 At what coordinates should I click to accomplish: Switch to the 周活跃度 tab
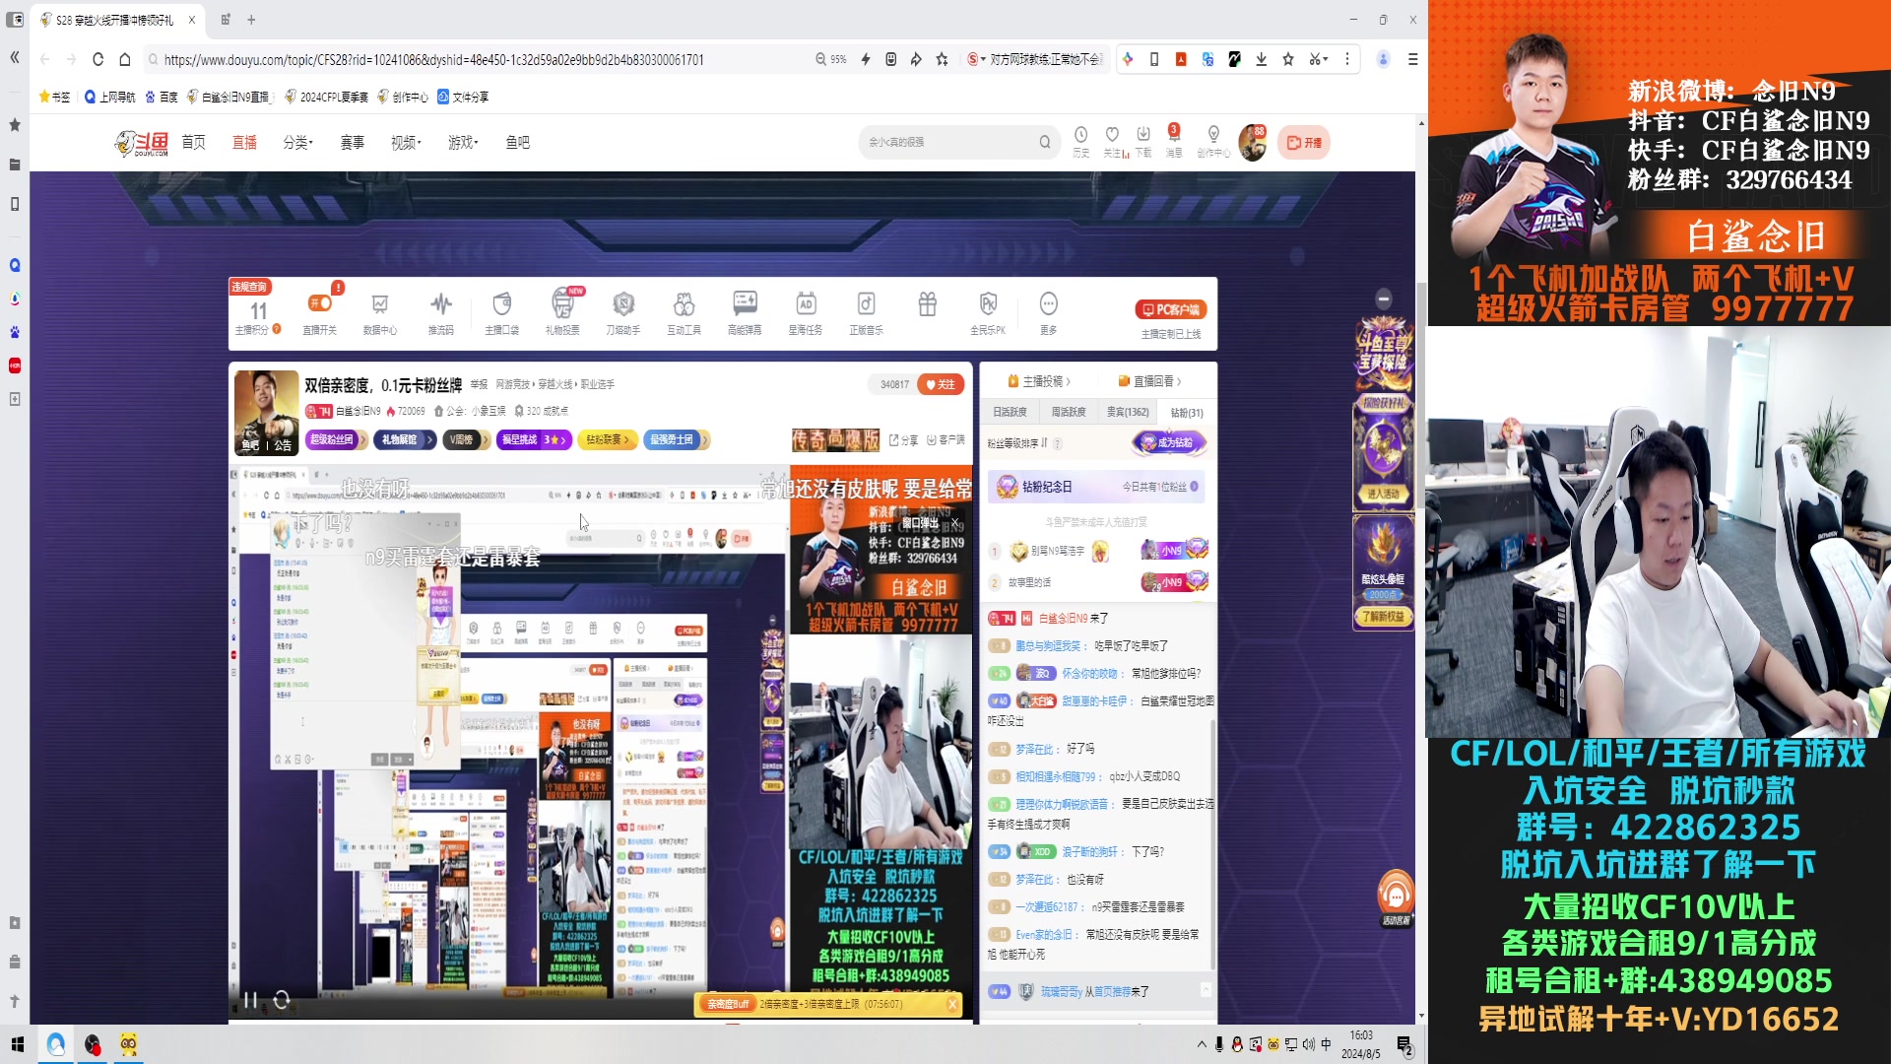[x=1069, y=412]
